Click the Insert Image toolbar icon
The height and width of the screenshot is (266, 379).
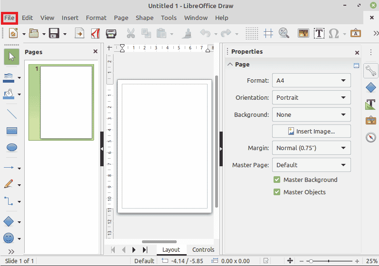coord(303,33)
